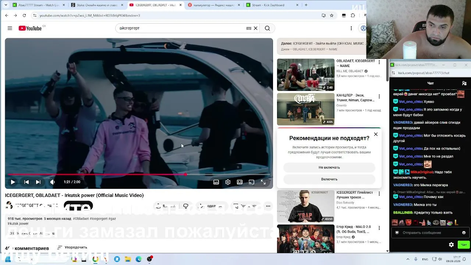Toggle subtitles on the video player
Image resolution: width=471 pixels, height=265 pixels.
click(x=216, y=182)
